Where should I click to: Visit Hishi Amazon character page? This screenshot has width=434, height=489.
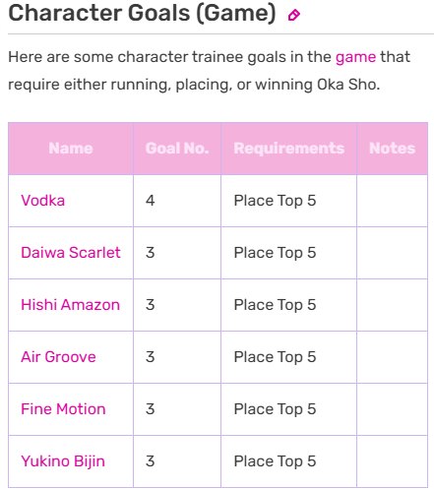(70, 305)
